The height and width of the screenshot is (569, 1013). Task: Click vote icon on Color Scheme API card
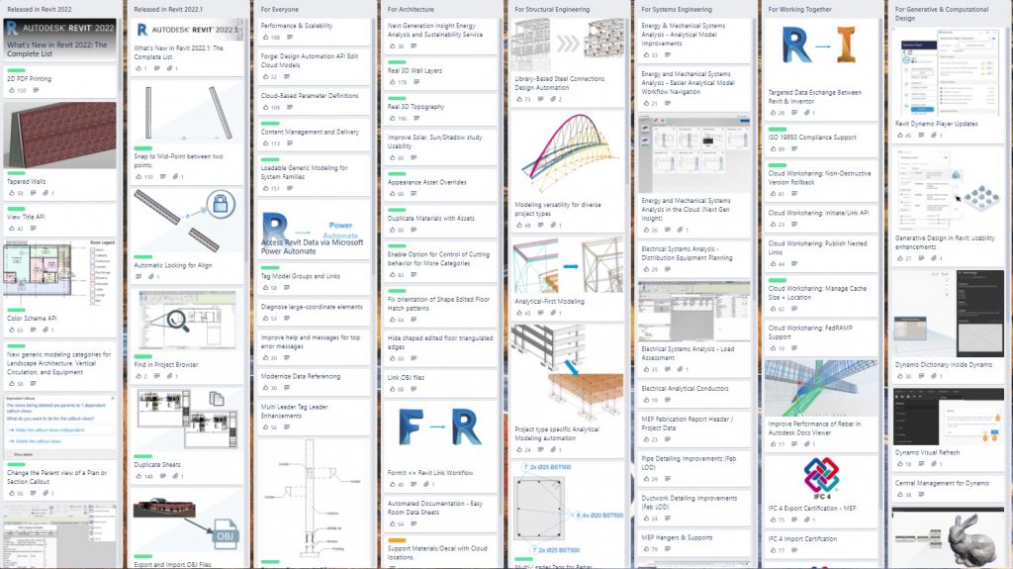tap(12, 330)
